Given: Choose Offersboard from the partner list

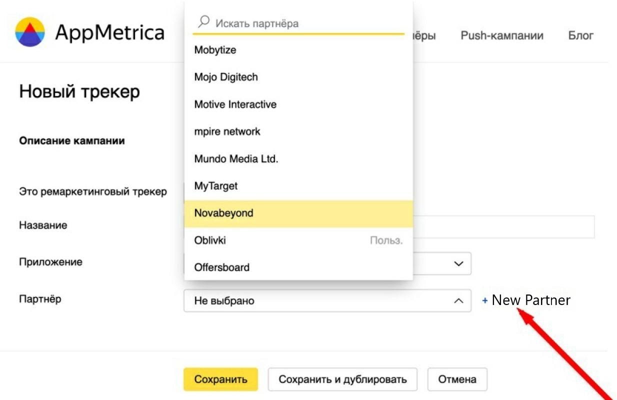Looking at the screenshot, I should coord(298,267).
